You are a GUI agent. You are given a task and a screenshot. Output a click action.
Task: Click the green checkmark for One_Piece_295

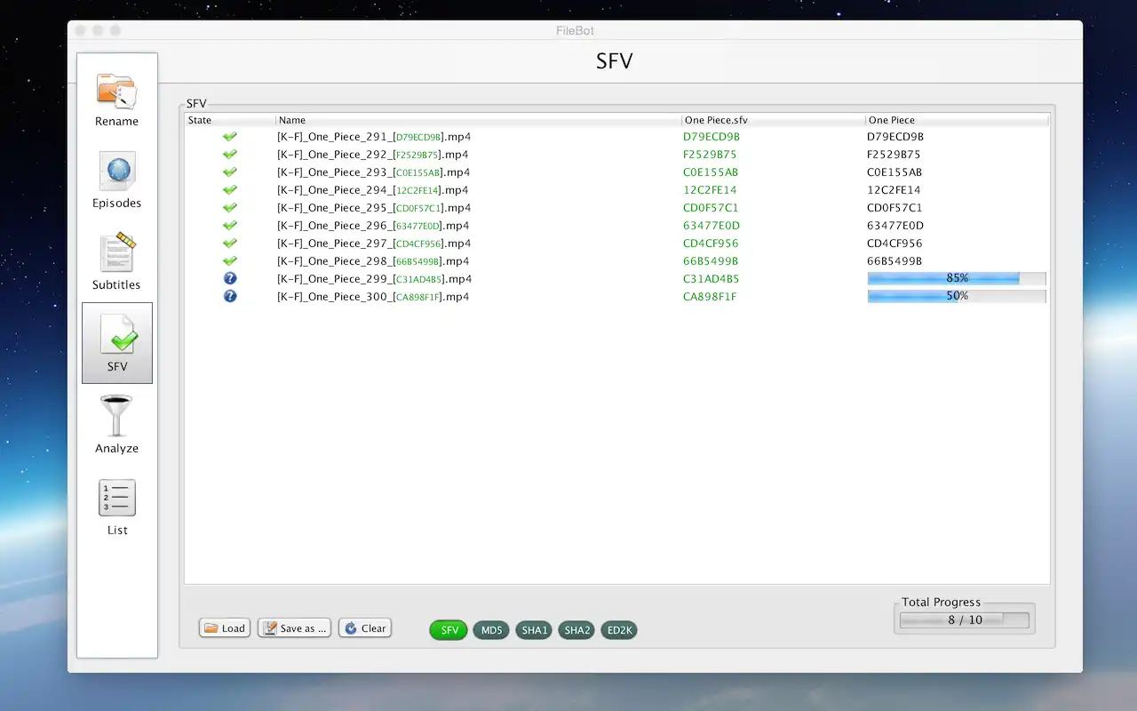click(230, 208)
